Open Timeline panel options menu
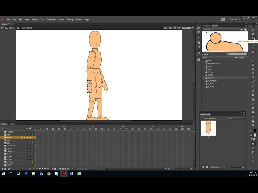Image resolution: width=258 pixels, height=193 pixels. [x=193, y=124]
